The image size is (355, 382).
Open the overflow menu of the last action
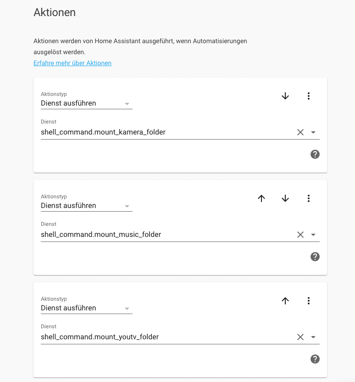coord(309,301)
